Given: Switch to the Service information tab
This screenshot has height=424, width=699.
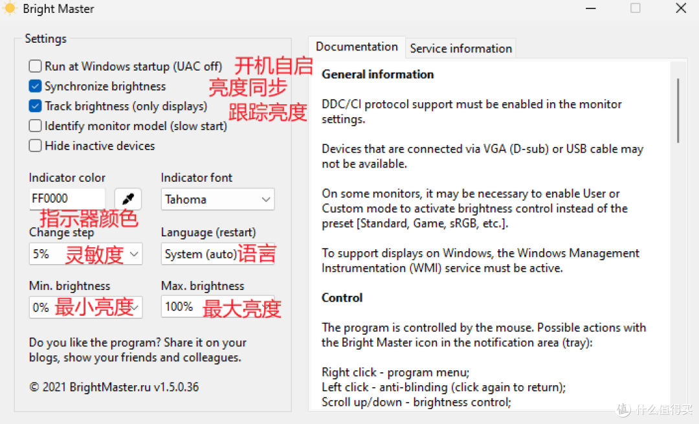Looking at the screenshot, I should (x=461, y=48).
